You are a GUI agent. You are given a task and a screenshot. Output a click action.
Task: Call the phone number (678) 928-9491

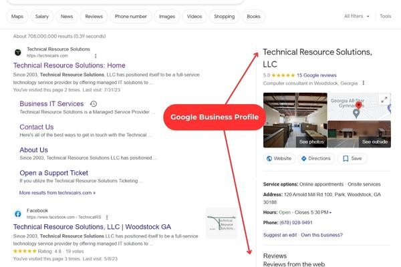[296, 222]
